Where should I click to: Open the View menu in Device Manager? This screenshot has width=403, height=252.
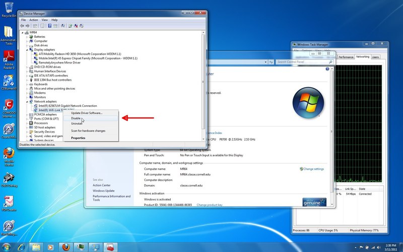[45, 20]
